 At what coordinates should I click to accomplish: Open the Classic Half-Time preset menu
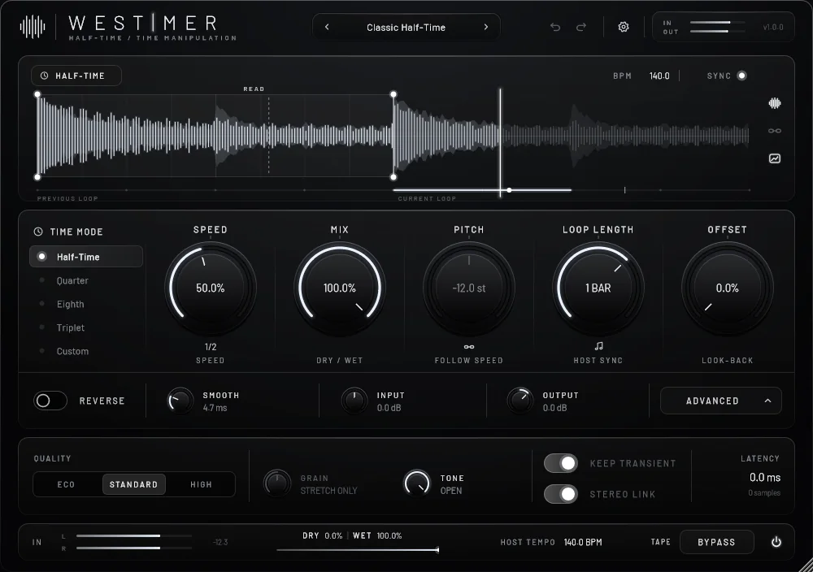(406, 28)
